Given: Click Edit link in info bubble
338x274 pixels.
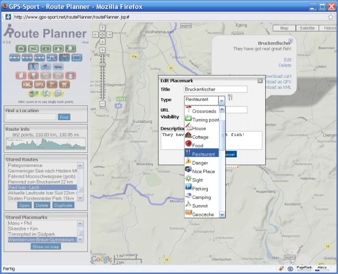Looking at the screenshot, I should coord(287,60).
